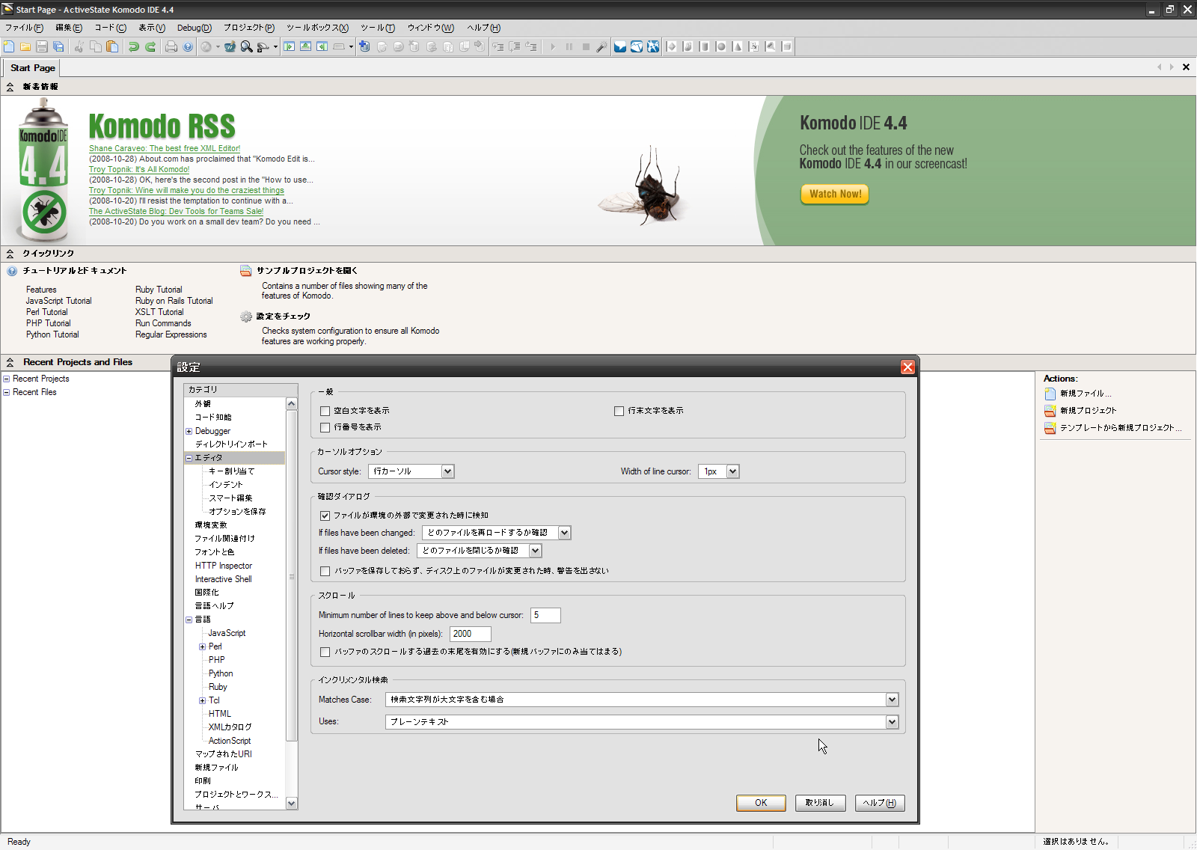Click the ヘルプ(H) button in dialog
The image size is (1197, 850).
pyautogui.click(x=880, y=803)
